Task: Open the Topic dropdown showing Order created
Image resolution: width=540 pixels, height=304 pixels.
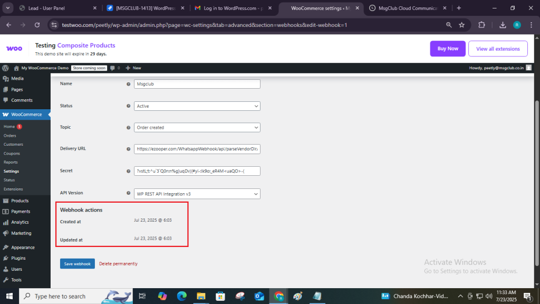Action: (197, 128)
